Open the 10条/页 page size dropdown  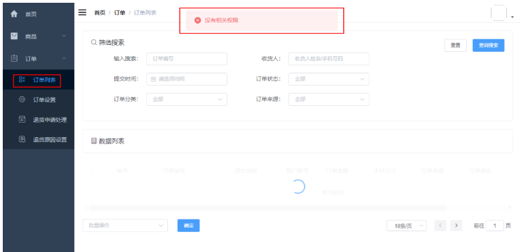pyautogui.click(x=406, y=226)
